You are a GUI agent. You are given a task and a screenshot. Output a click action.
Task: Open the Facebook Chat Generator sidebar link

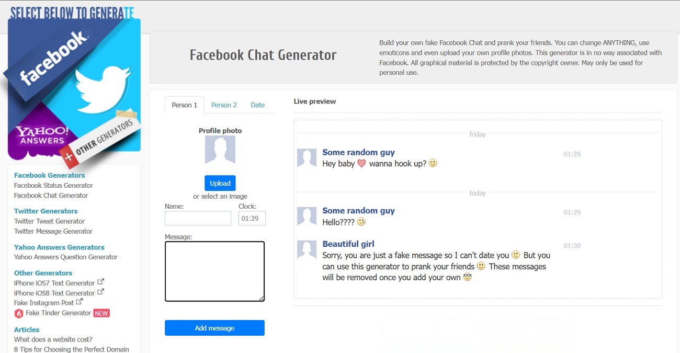click(x=51, y=195)
